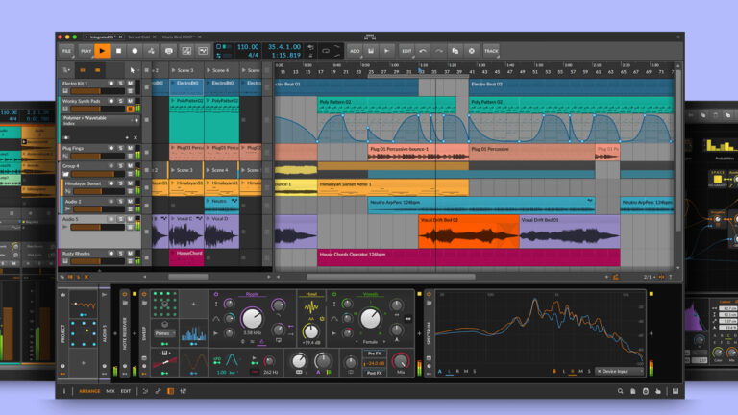Select the House Chords Operator arranger clip
Screen dimensions: 738x415
coord(468,257)
